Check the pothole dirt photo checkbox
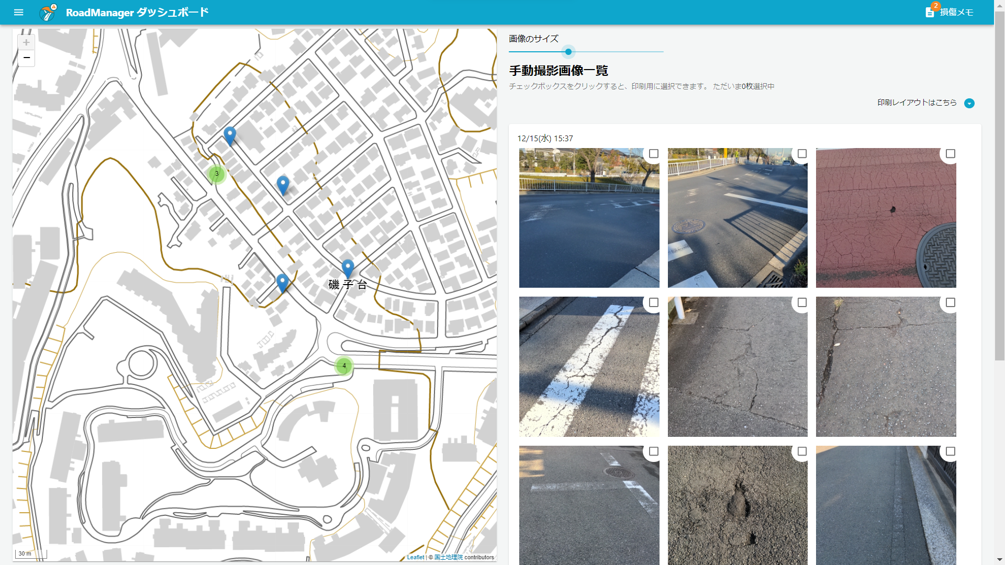1005x565 pixels. [x=802, y=451]
